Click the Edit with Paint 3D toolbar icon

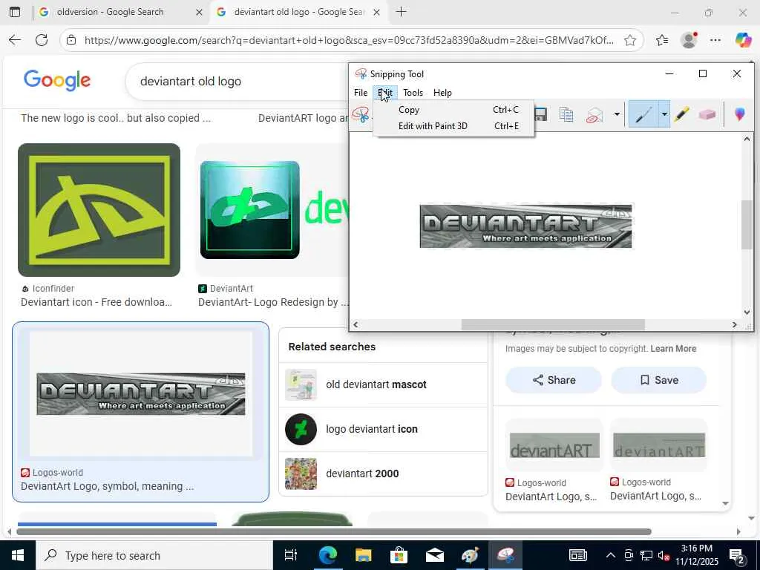tap(739, 114)
